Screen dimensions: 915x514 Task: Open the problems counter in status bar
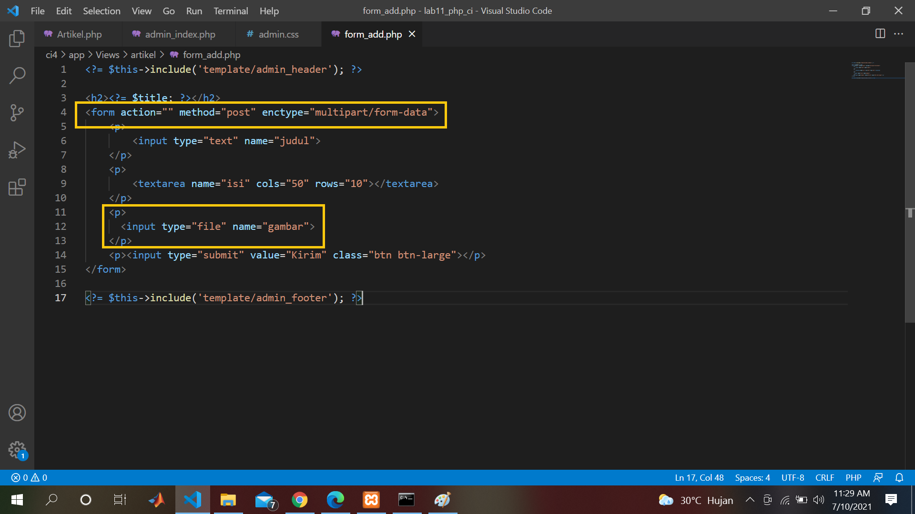coord(28,477)
